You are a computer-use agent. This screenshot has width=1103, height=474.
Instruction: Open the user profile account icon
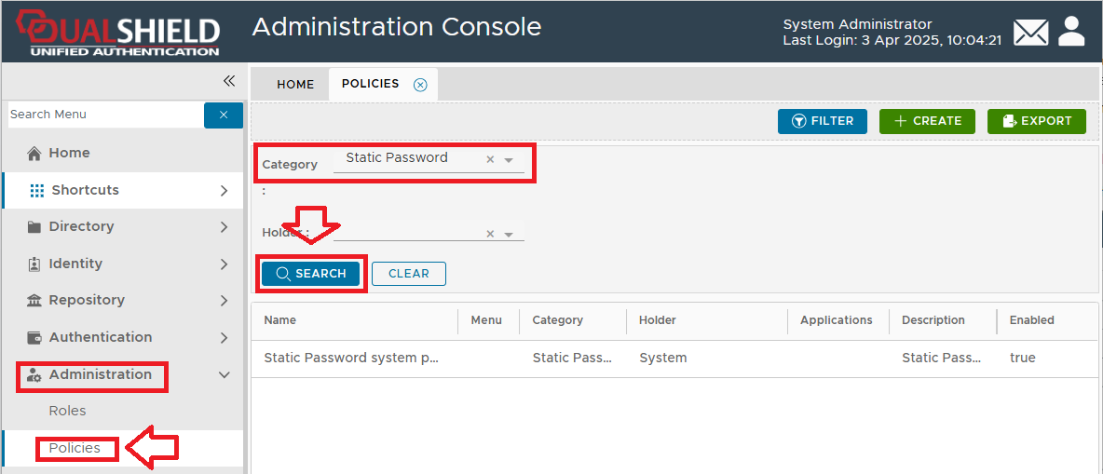(x=1072, y=32)
